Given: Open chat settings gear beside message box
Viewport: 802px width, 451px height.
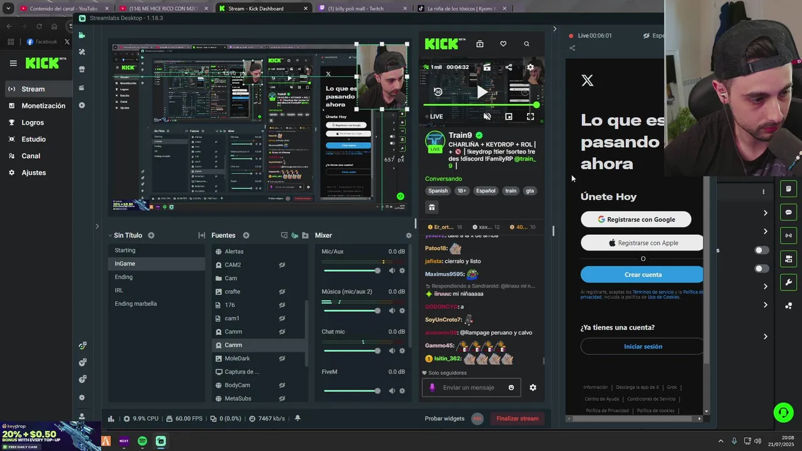Looking at the screenshot, I should (x=533, y=388).
